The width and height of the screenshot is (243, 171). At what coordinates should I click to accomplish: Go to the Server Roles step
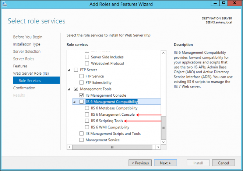point(24,59)
